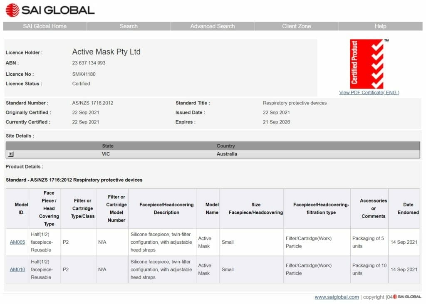Image resolution: width=426 pixels, height=304 pixels.
Task: Click the AM005 row Half(1/2) facepiece-Reusable cell
Action: click(45, 242)
